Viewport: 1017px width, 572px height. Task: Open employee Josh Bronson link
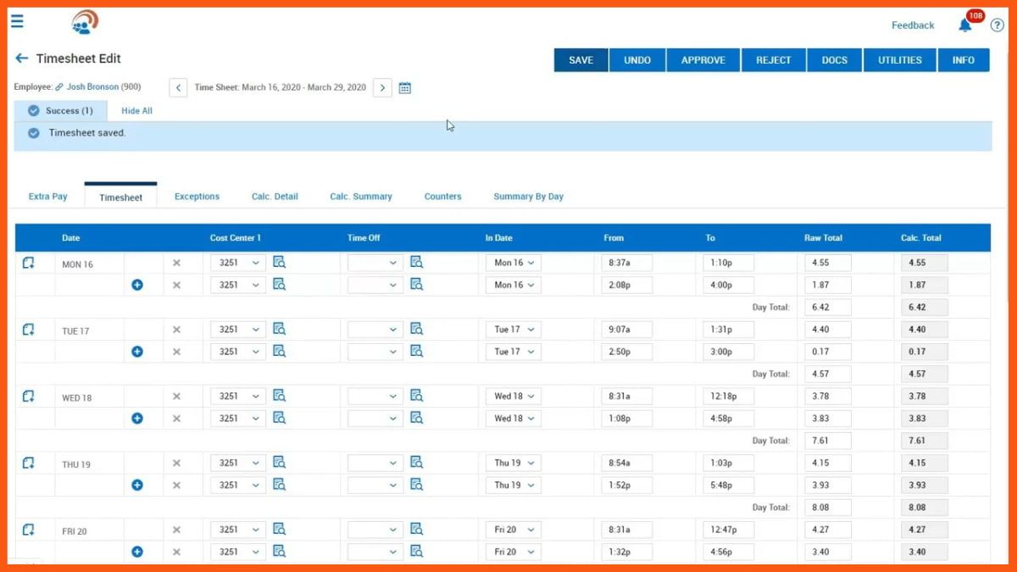pos(92,87)
